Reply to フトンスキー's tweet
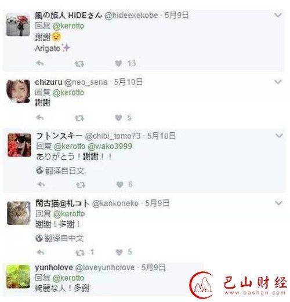Screen dimensions: 290x302 tap(41, 184)
